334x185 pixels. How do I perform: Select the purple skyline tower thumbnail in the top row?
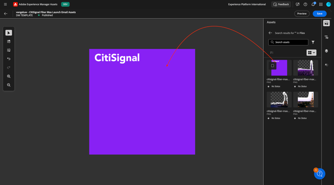point(305,68)
